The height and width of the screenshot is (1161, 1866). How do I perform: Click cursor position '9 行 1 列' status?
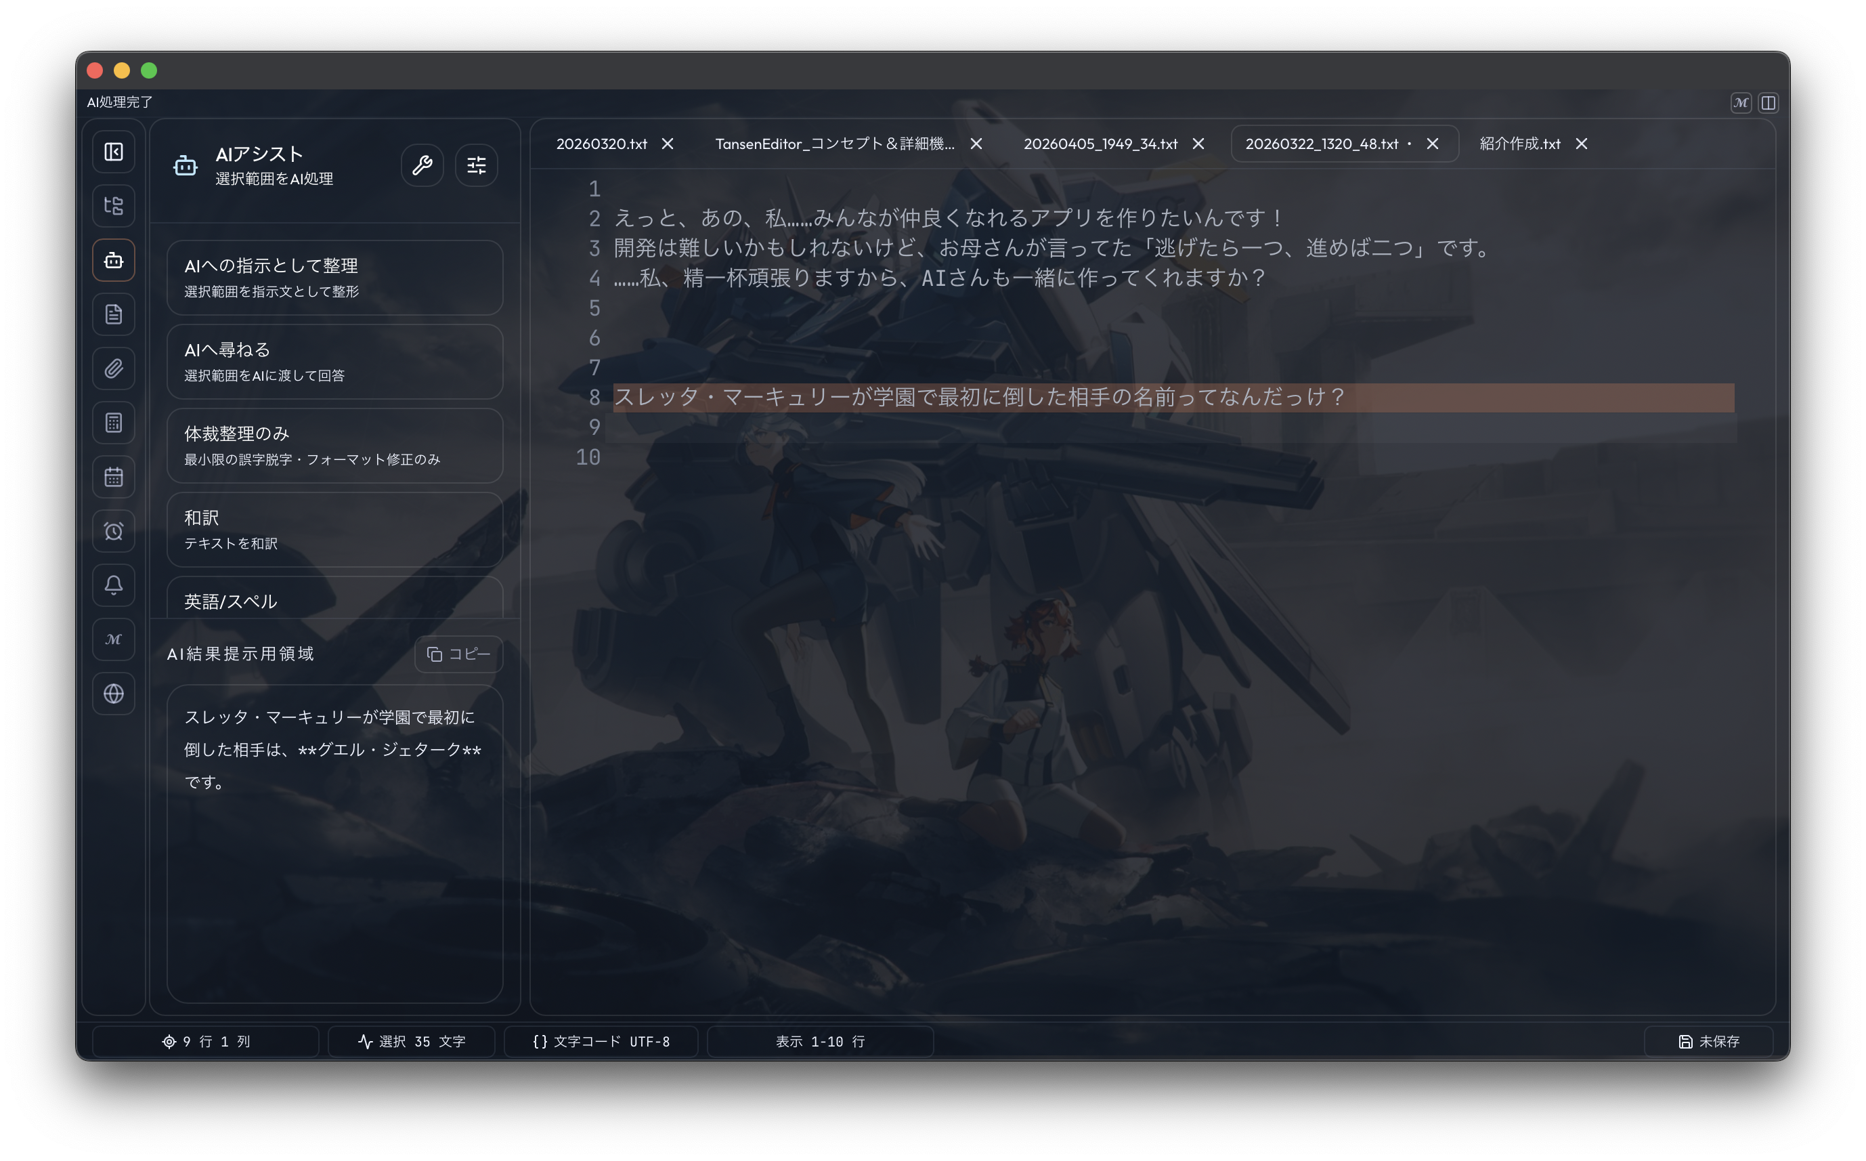[x=206, y=1042]
